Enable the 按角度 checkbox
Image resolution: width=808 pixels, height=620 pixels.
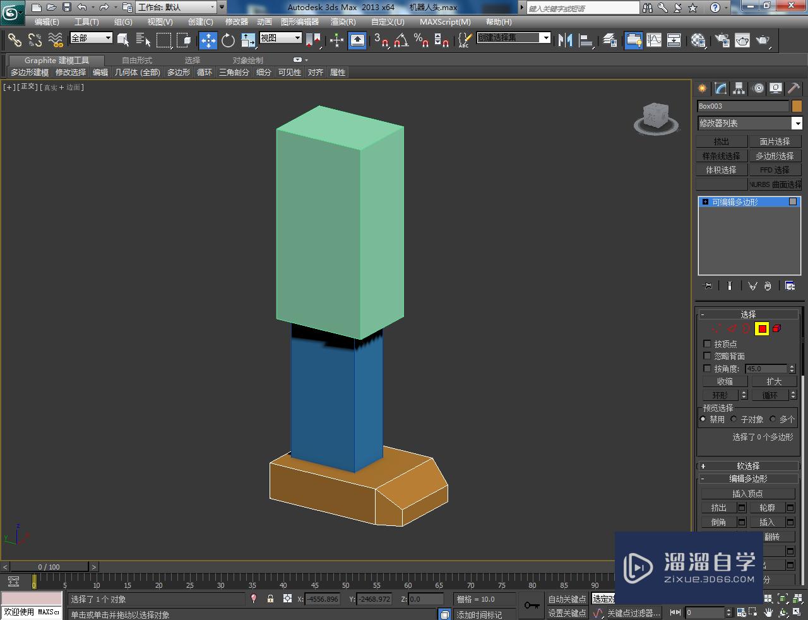click(707, 368)
